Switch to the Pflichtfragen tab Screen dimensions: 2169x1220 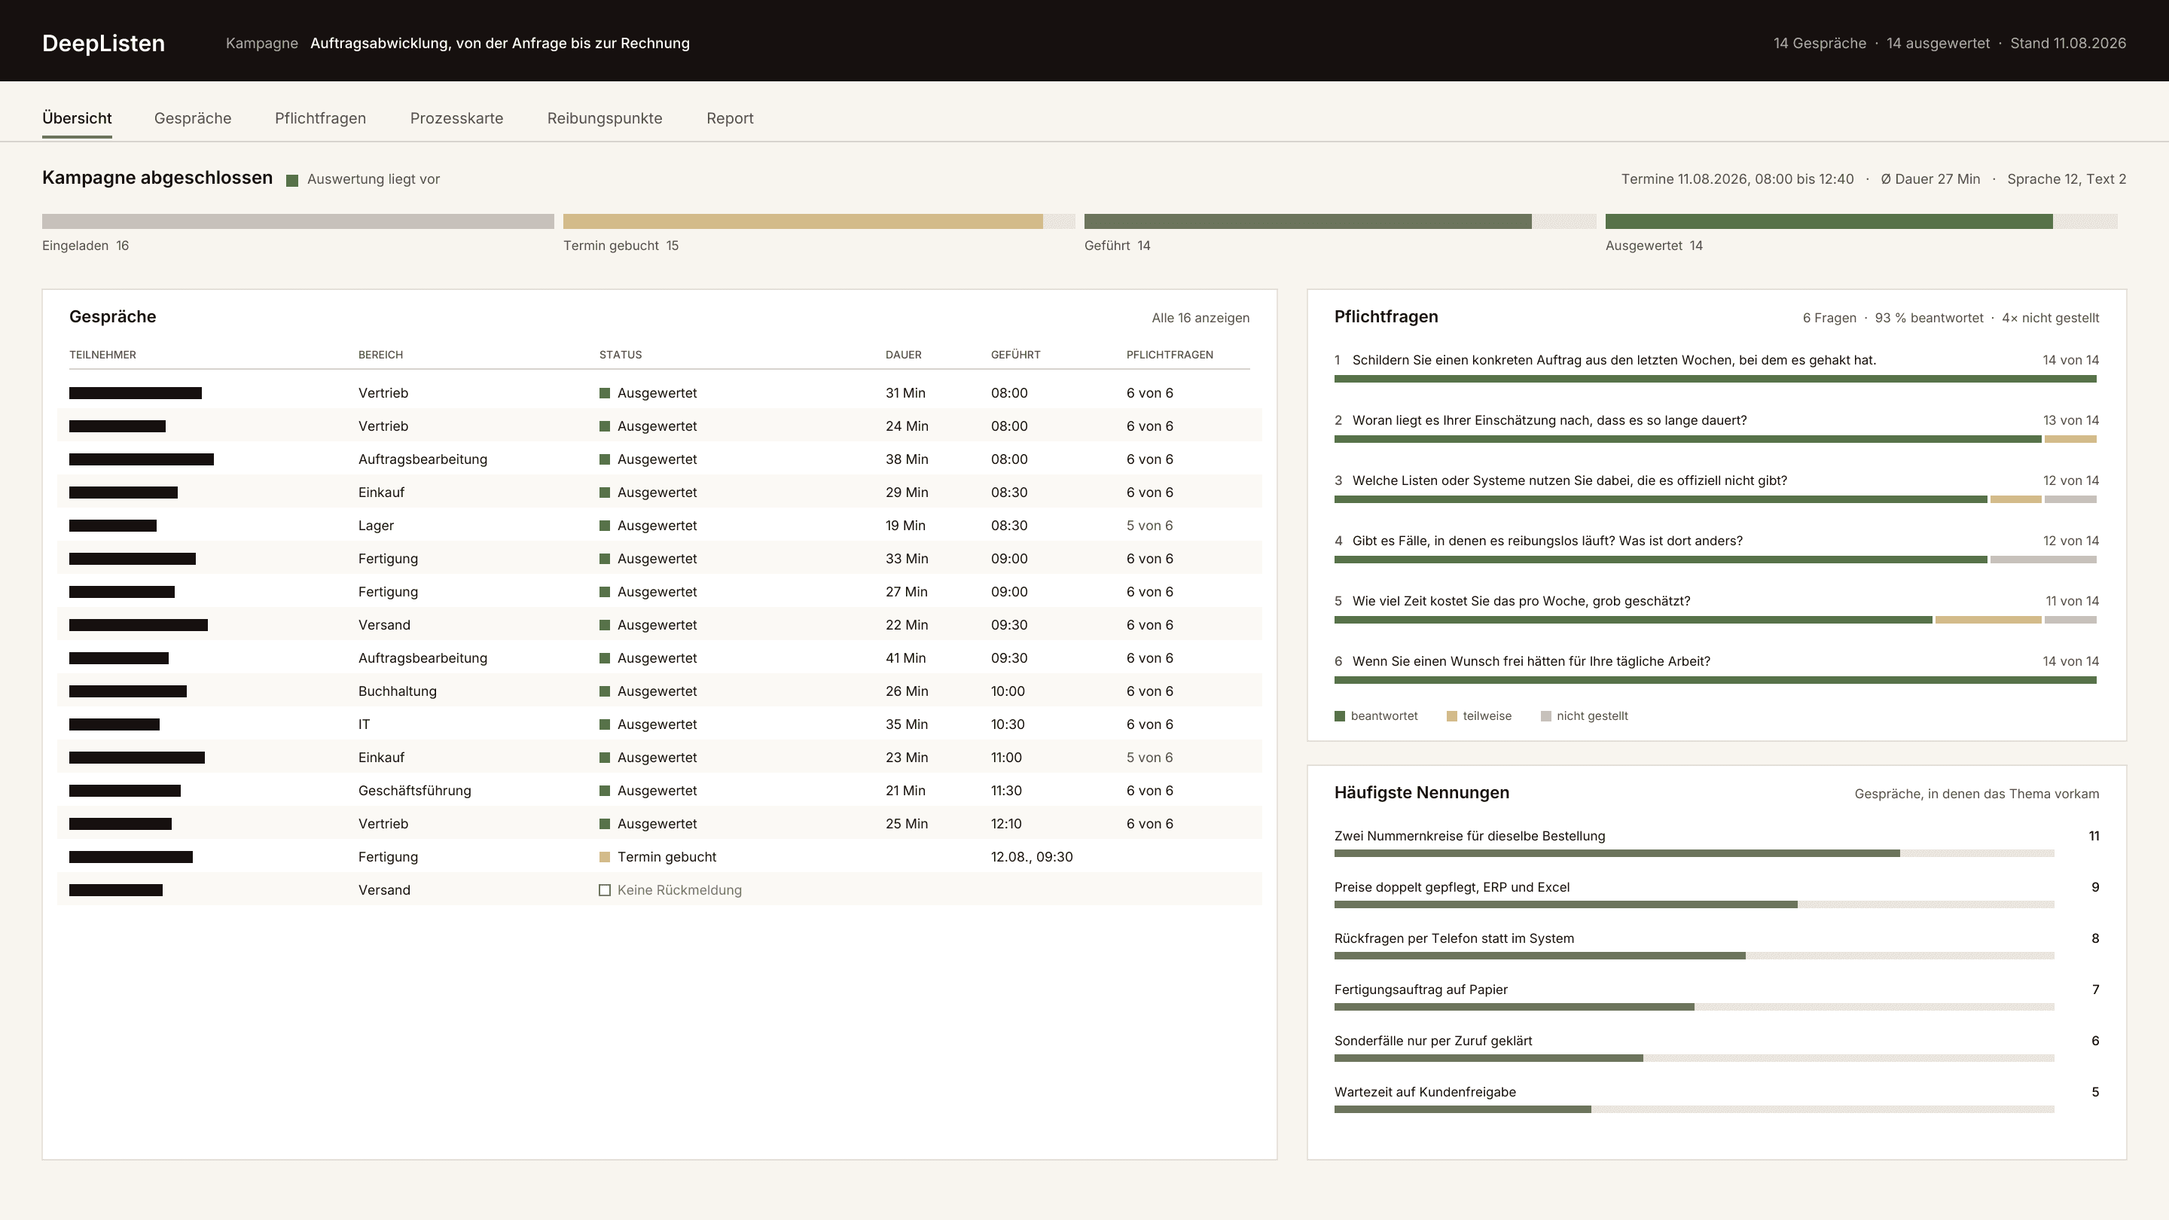point(320,118)
